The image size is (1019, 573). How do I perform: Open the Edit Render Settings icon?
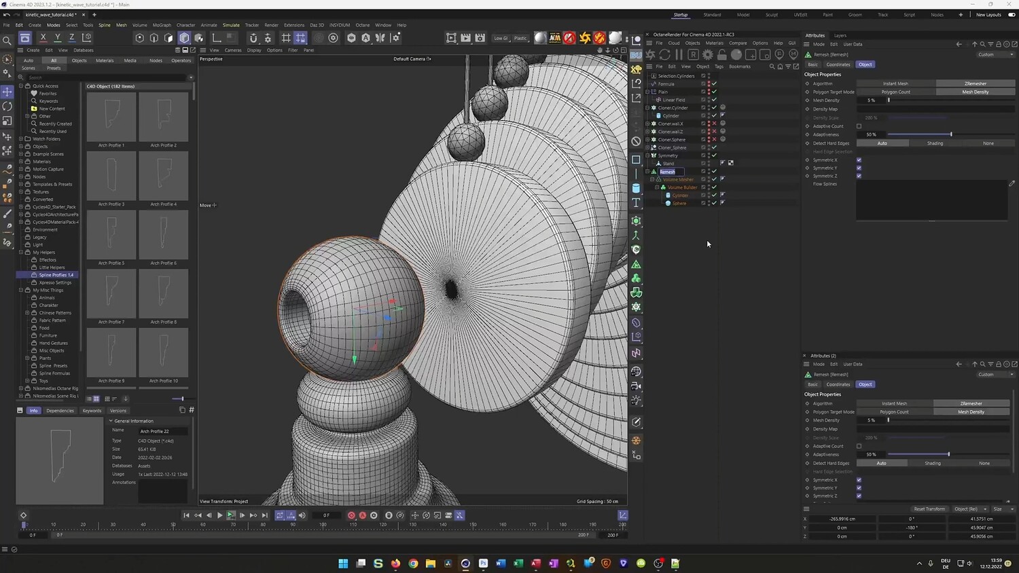coord(480,38)
